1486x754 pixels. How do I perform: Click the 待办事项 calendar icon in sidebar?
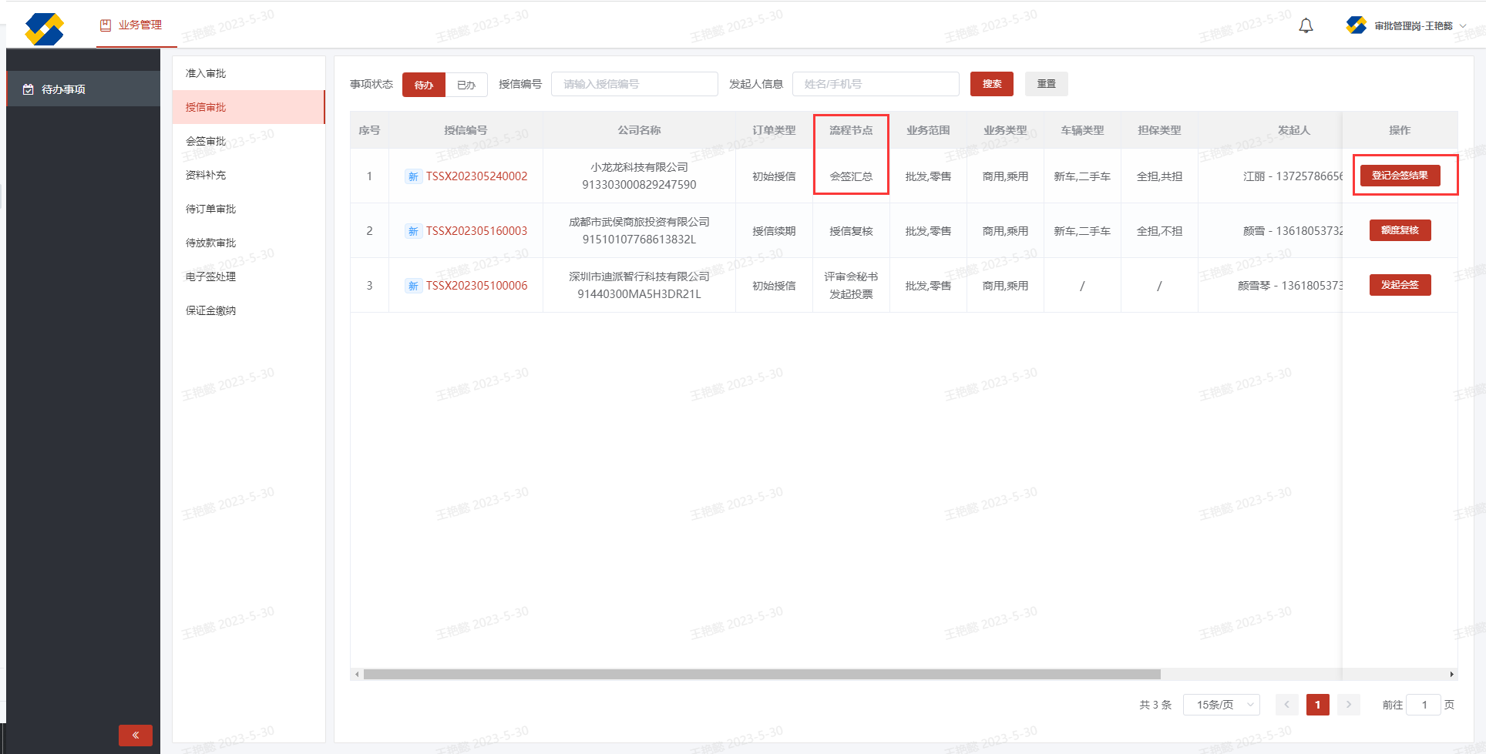pos(29,89)
